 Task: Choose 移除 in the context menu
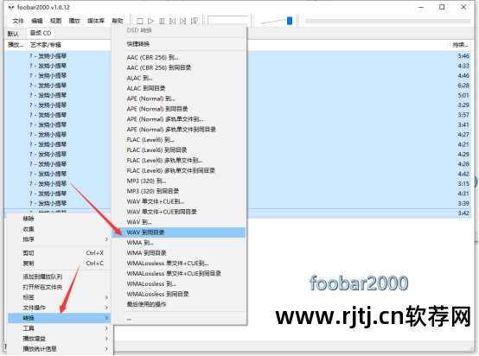(x=59, y=219)
